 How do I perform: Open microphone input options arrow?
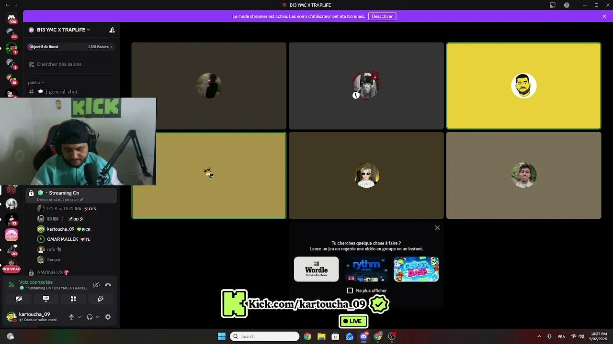point(79,317)
